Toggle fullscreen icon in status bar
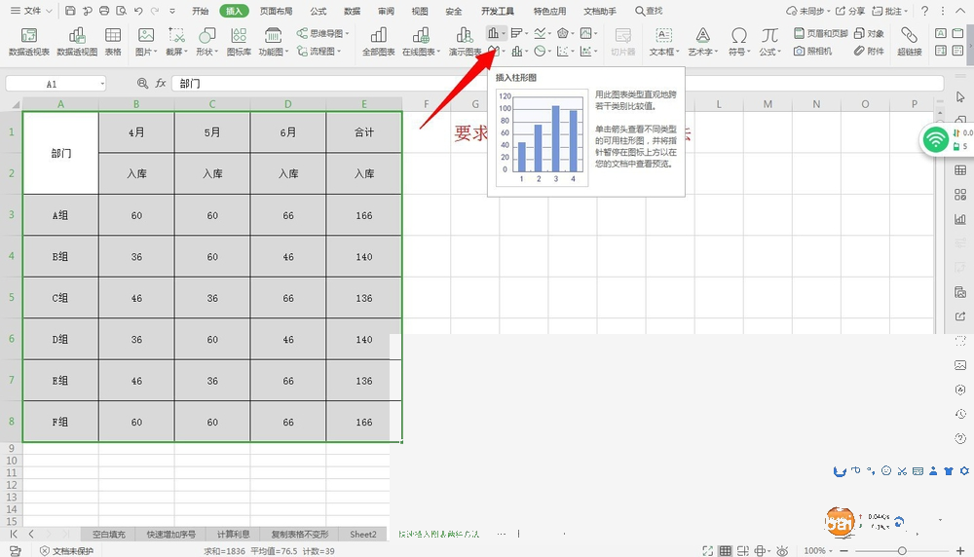Image resolution: width=974 pixels, height=557 pixels. (707, 551)
